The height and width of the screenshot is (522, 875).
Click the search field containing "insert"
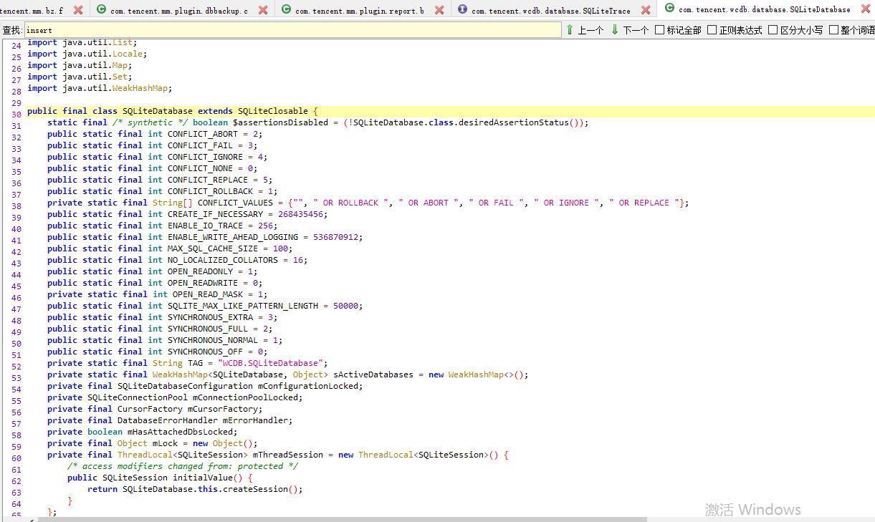click(292, 30)
